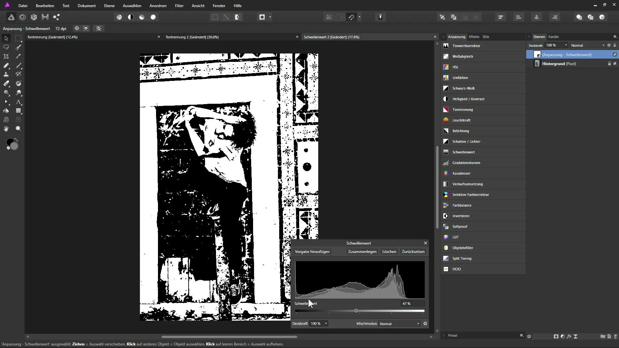Toggle visibility of Anpassung Schwellenwert layer

[615, 54]
